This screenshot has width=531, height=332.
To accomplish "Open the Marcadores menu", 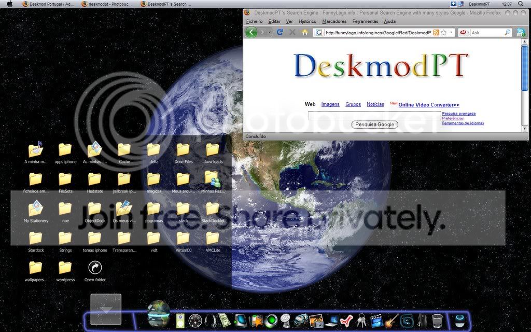I will point(334,21).
